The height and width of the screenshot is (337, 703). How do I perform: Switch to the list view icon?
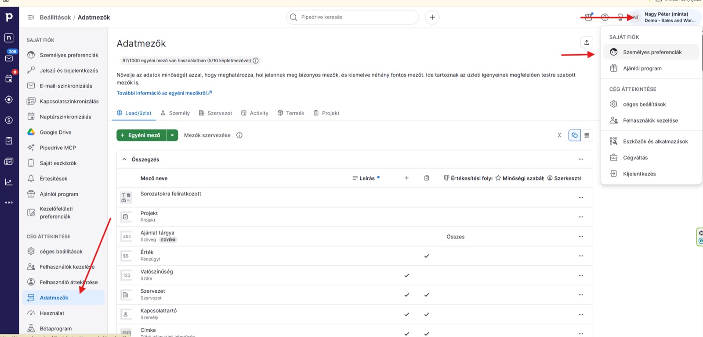click(587, 135)
